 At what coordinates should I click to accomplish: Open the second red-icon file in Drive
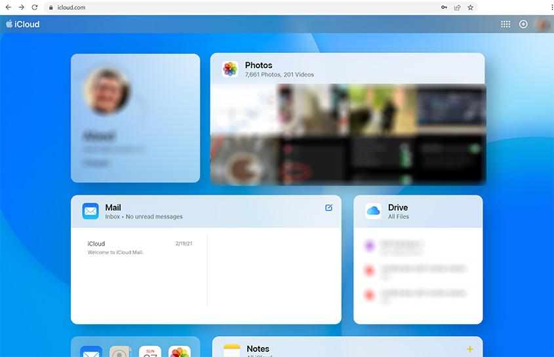(x=418, y=296)
